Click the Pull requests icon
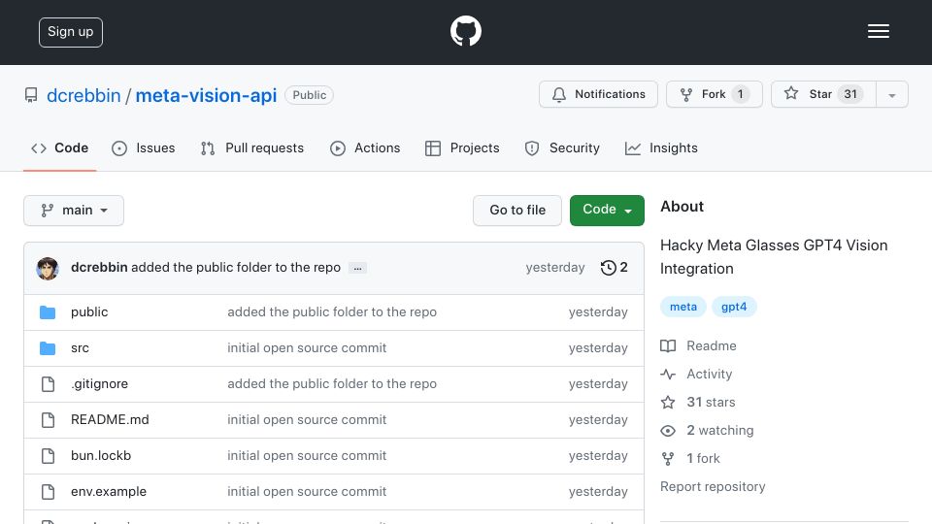The width and height of the screenshot is (932, 524). pos(208,148)
